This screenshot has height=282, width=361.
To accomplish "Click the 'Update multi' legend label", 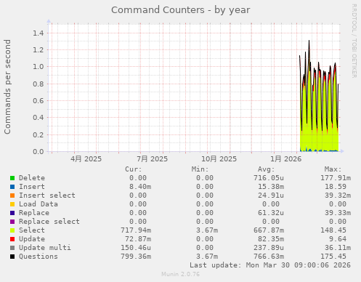I will (45, 248).
